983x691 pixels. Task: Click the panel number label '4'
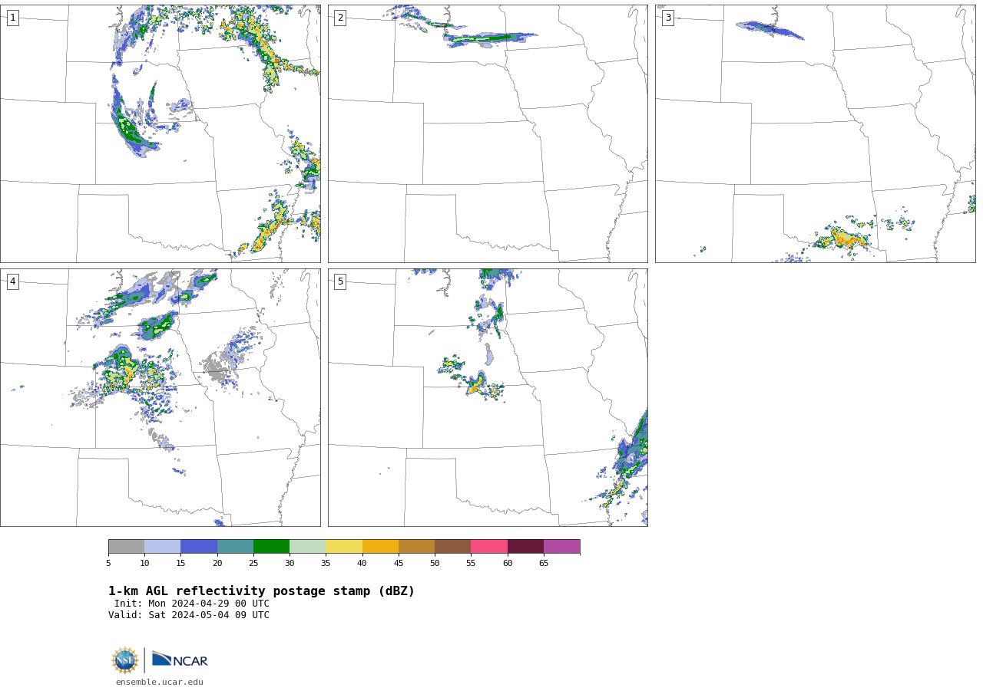click(x=12, y=281)
